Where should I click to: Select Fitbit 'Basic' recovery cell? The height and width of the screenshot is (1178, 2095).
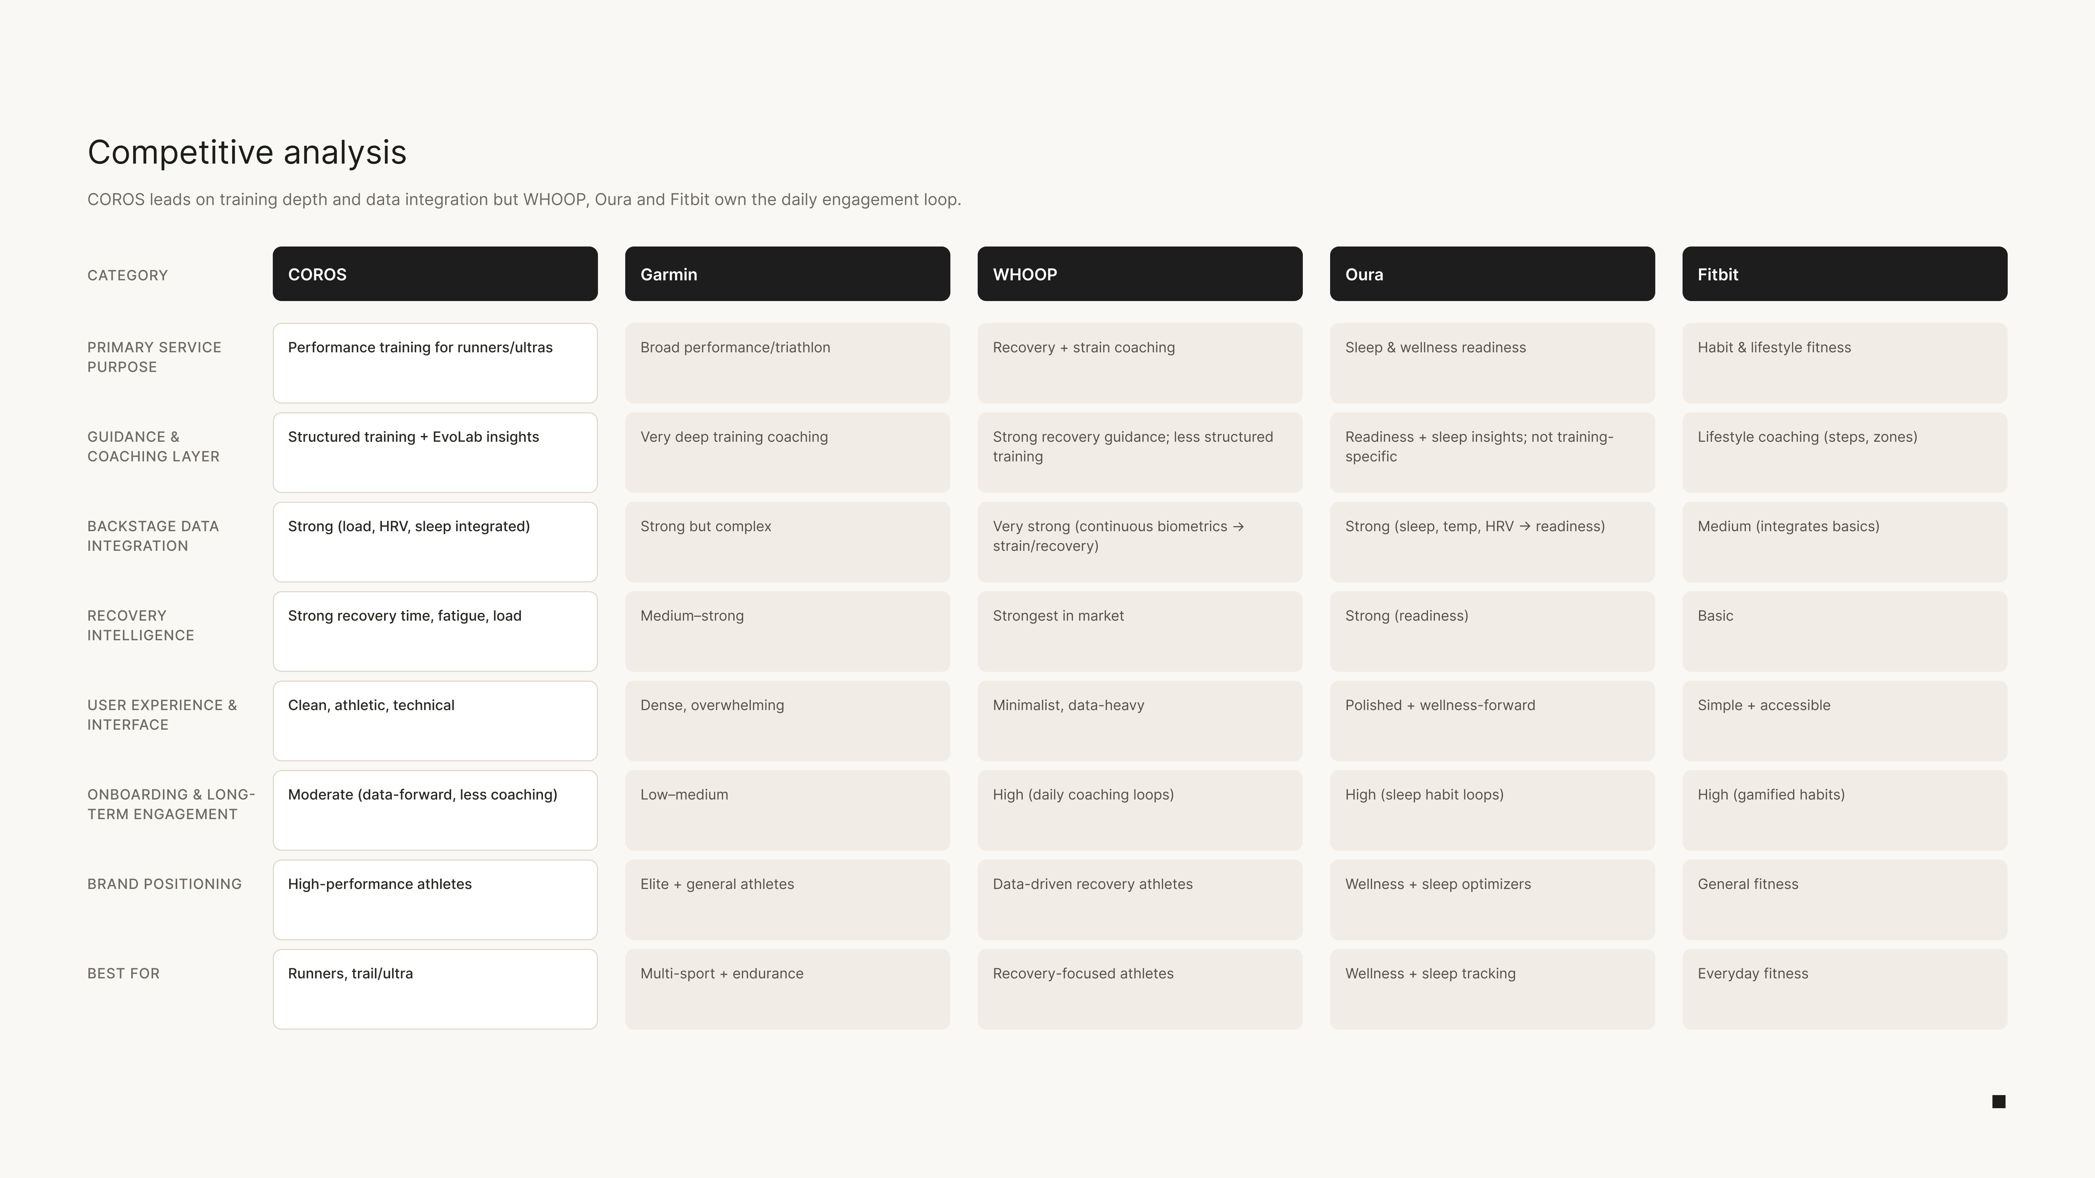coord(1844,632)
